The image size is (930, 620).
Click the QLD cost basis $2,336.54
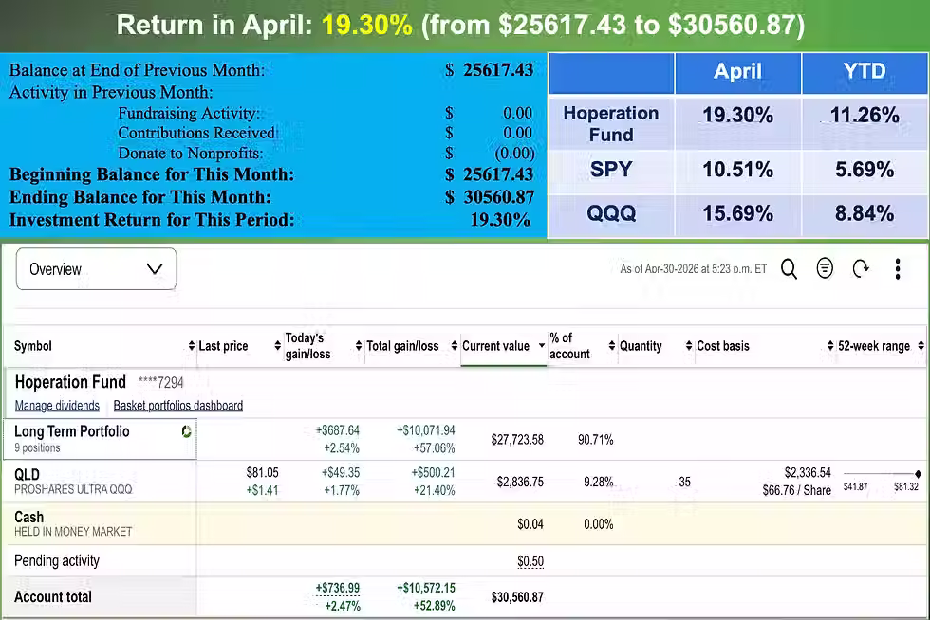pos(808,472)
